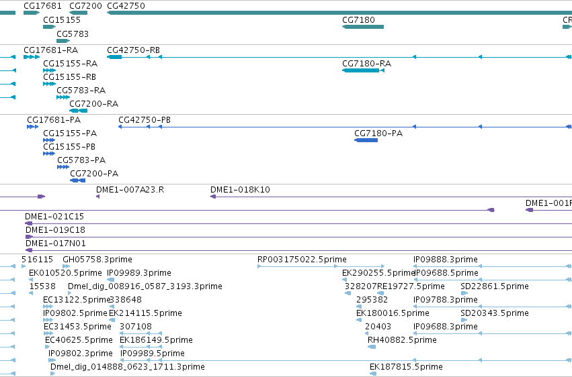Click EST IP09688.3prime
The height and width of the screenshot is (377, 572).
[x=493, y=333]
